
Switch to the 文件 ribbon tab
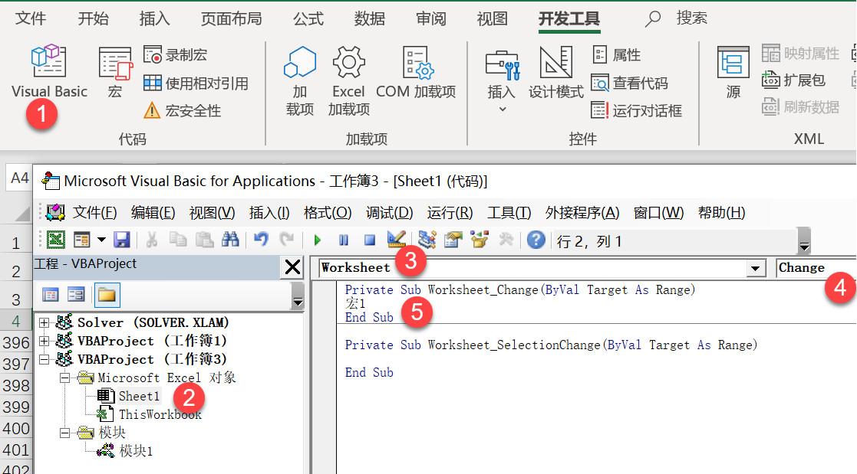31,18
